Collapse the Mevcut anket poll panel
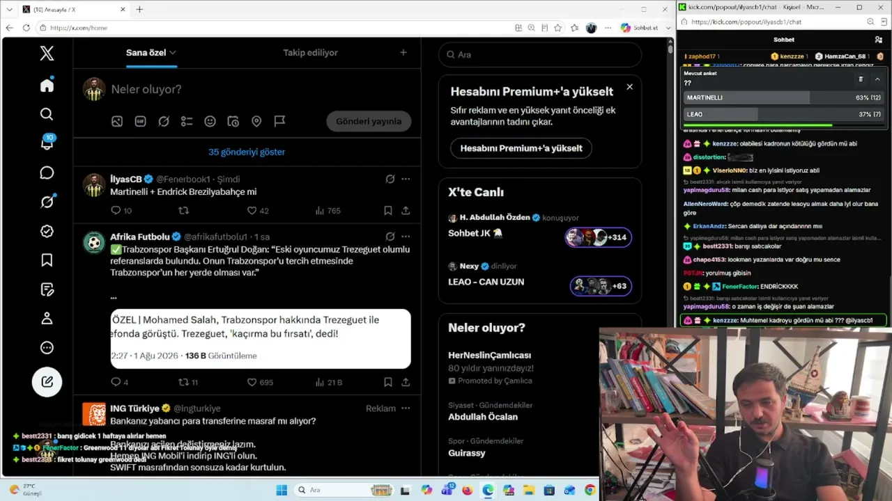Viewport: 892px width, 501px height. pyautogui.click(x=877, y=79)
